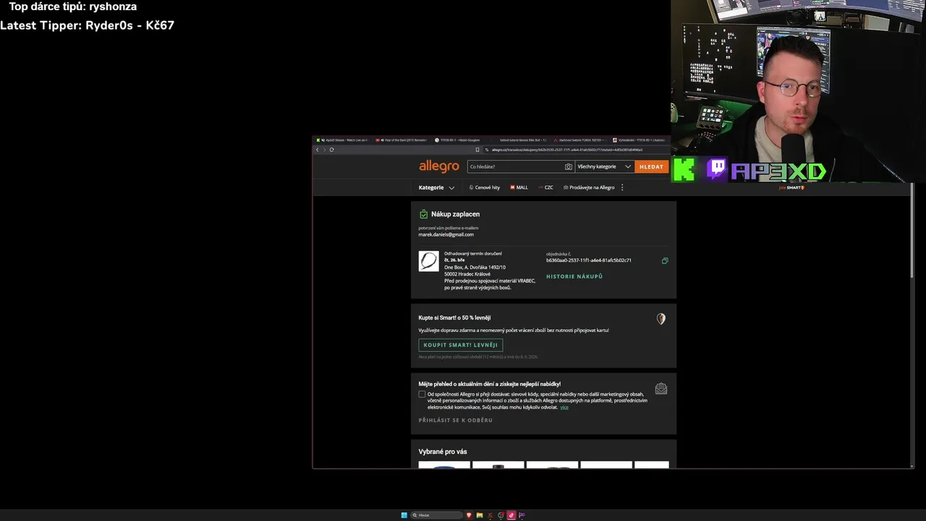Open the purple taskbar app icon
926x521 pixels.
coord(522,515)
